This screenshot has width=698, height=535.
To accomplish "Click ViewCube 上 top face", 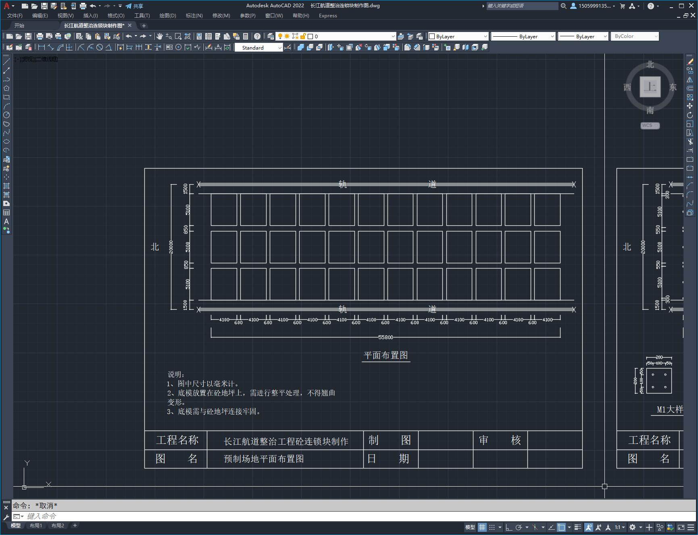I will (650, 87).
